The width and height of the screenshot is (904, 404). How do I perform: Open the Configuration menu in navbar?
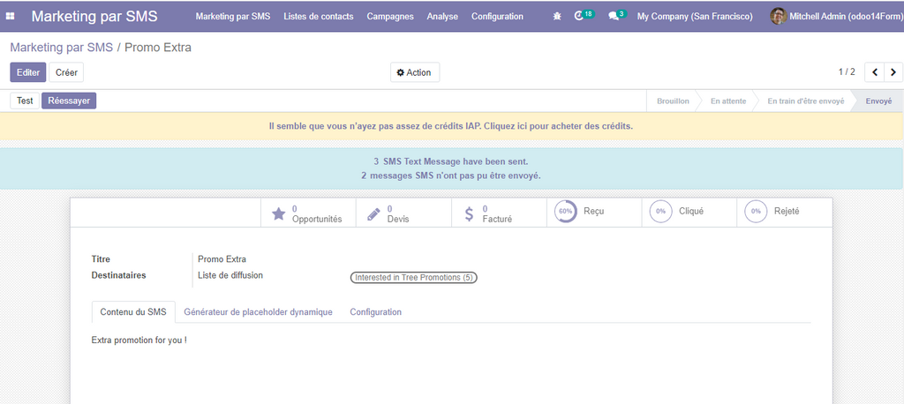pos(497,16)
